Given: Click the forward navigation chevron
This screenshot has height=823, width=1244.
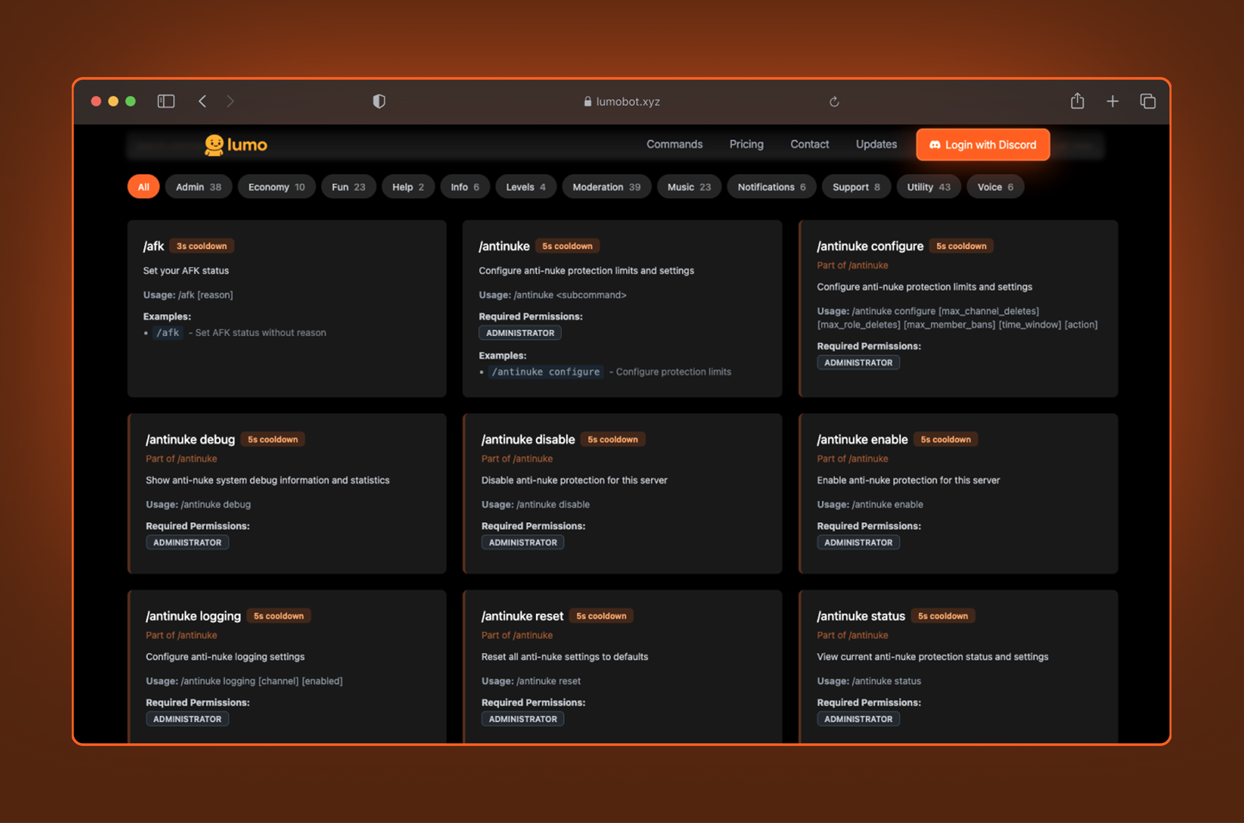Looking at the screenshot, I should (230, 101).
